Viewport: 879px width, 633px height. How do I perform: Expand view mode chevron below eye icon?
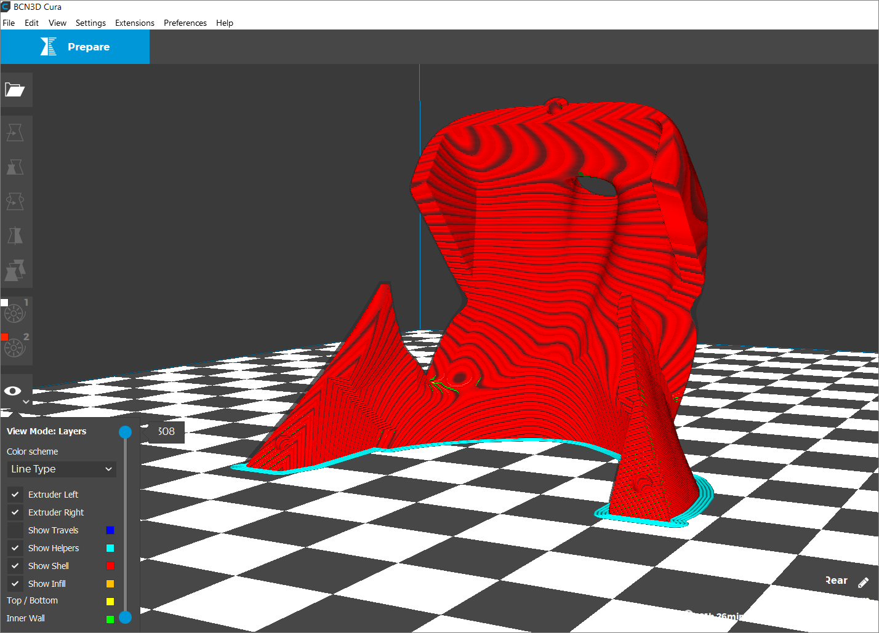pos(26,402)
